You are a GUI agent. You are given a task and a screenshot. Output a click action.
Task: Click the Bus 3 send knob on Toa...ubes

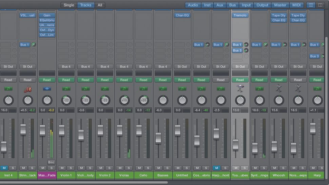click(x=246, y=50)
